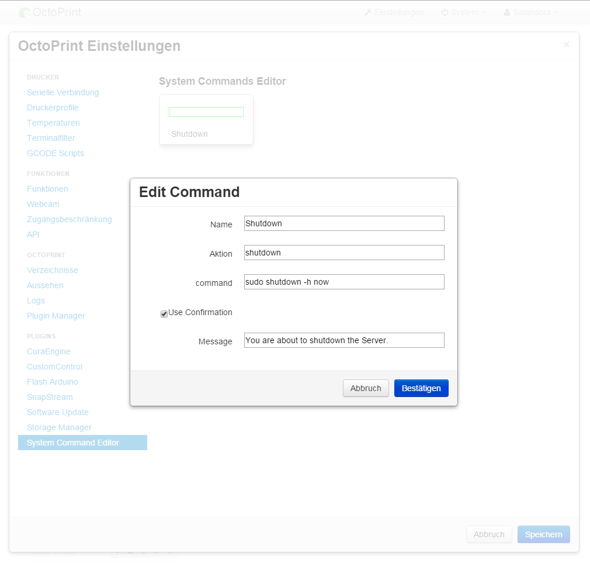Toggle the Use Confirmation checkbox
590x563 pixels.
click(164, 314)
